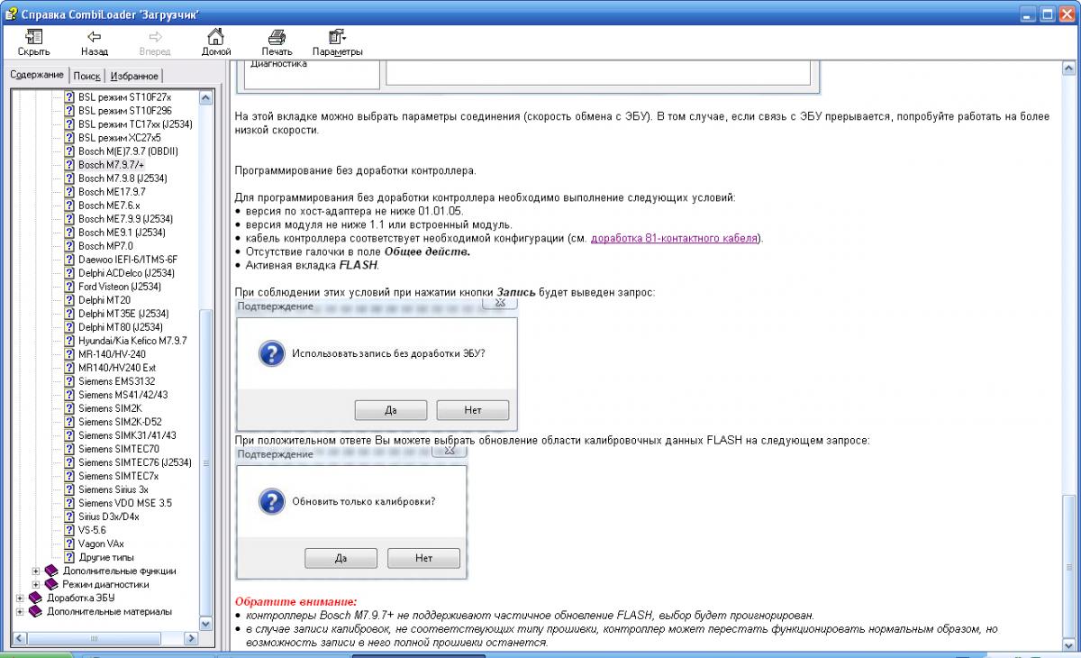Click the Скрыть (Hide) toolbar icon
This screenshot has height=658, width=1081.
(33, 37)
